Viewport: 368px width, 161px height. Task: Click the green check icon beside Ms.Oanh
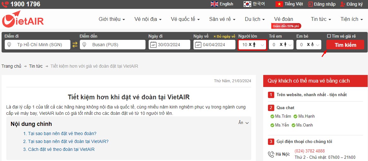point(294,125)
